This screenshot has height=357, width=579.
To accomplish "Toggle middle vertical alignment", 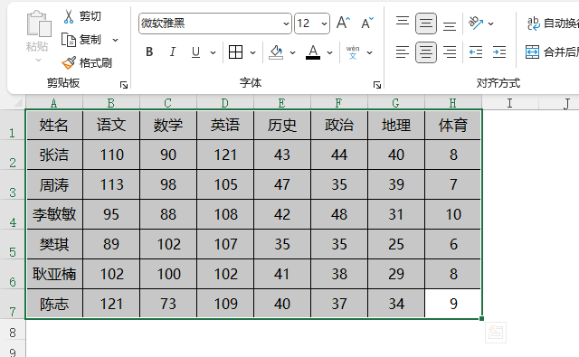I will 426,23.
